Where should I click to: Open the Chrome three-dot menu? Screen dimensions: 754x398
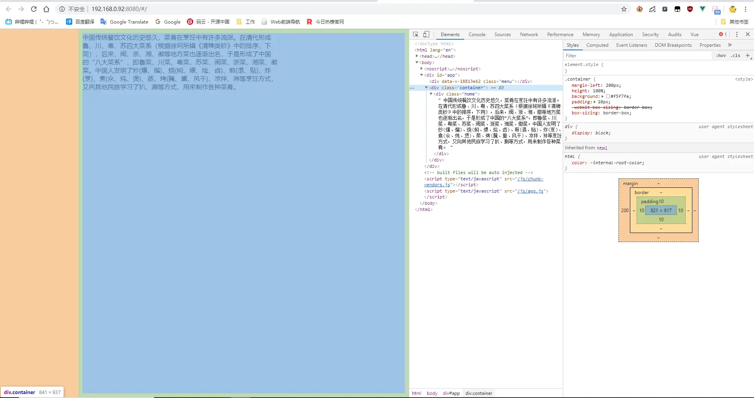pos(745,9)
